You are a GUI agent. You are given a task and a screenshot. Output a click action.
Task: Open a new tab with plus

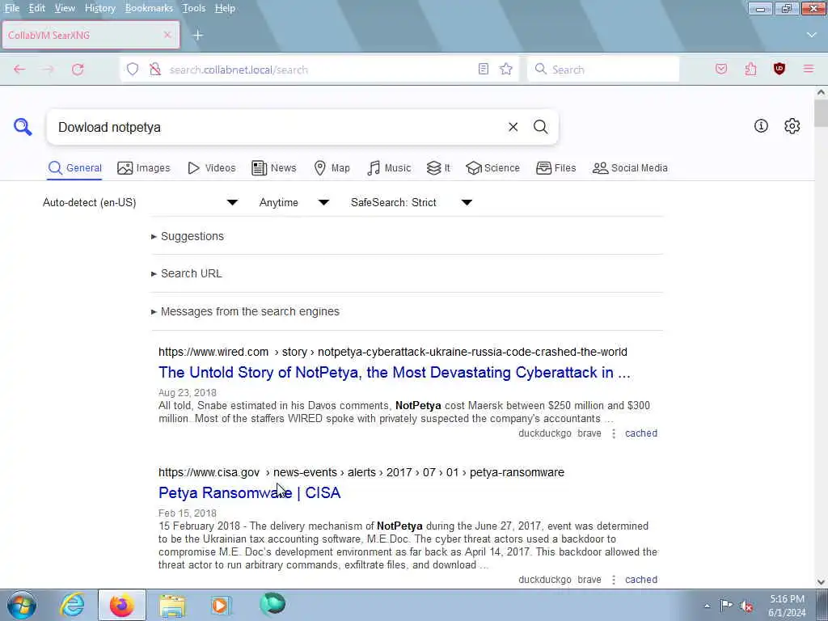[x=198, y=35]
